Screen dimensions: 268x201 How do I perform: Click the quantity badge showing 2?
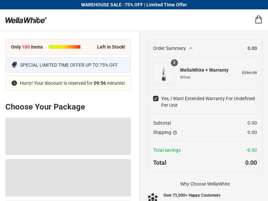[x=174, y=63]
